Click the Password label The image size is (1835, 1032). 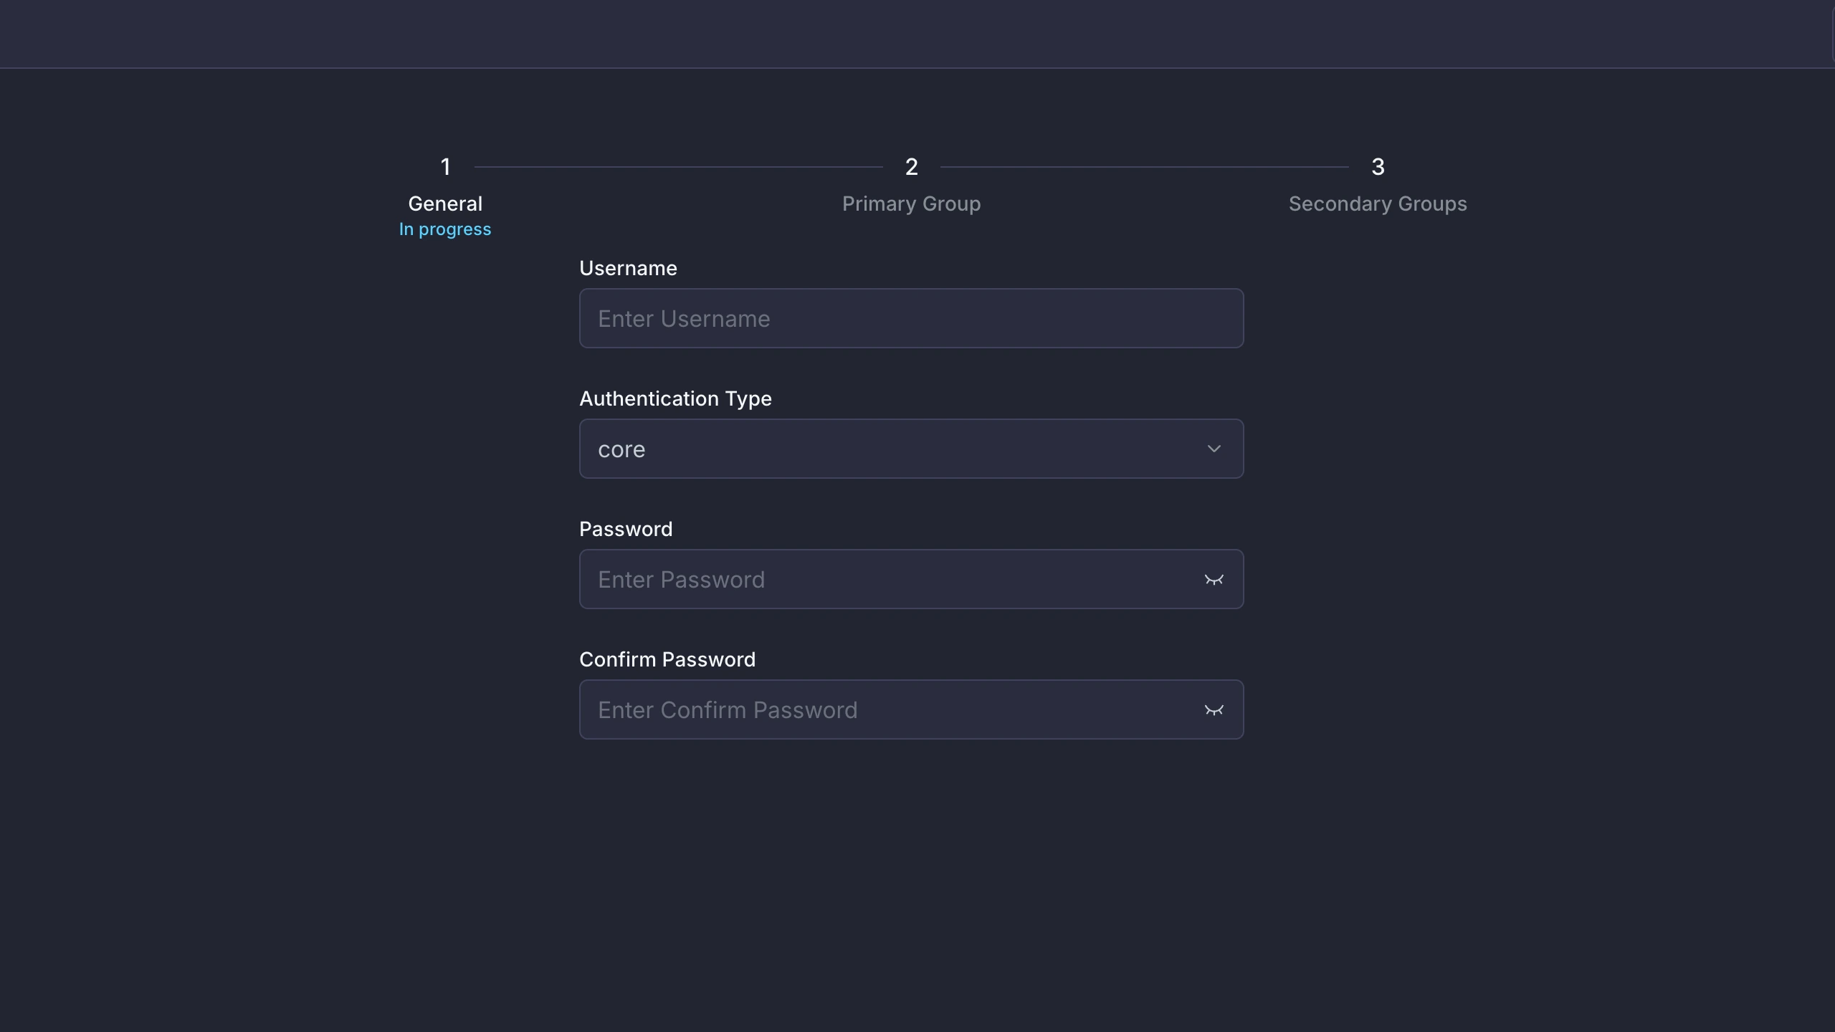pos(626,529)
